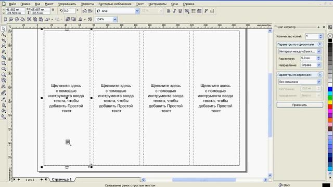Image resolution: width=333 pixels, height=187 pixels.
Task: Mirror object horizontally icon
Action: tap(84, 11)
